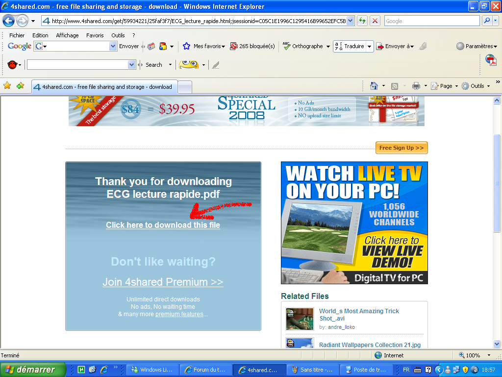Expand the Google toolbar search field dropdown
Image resolution: width=502 pixels, height=377 pixels.
coord(113,46)
